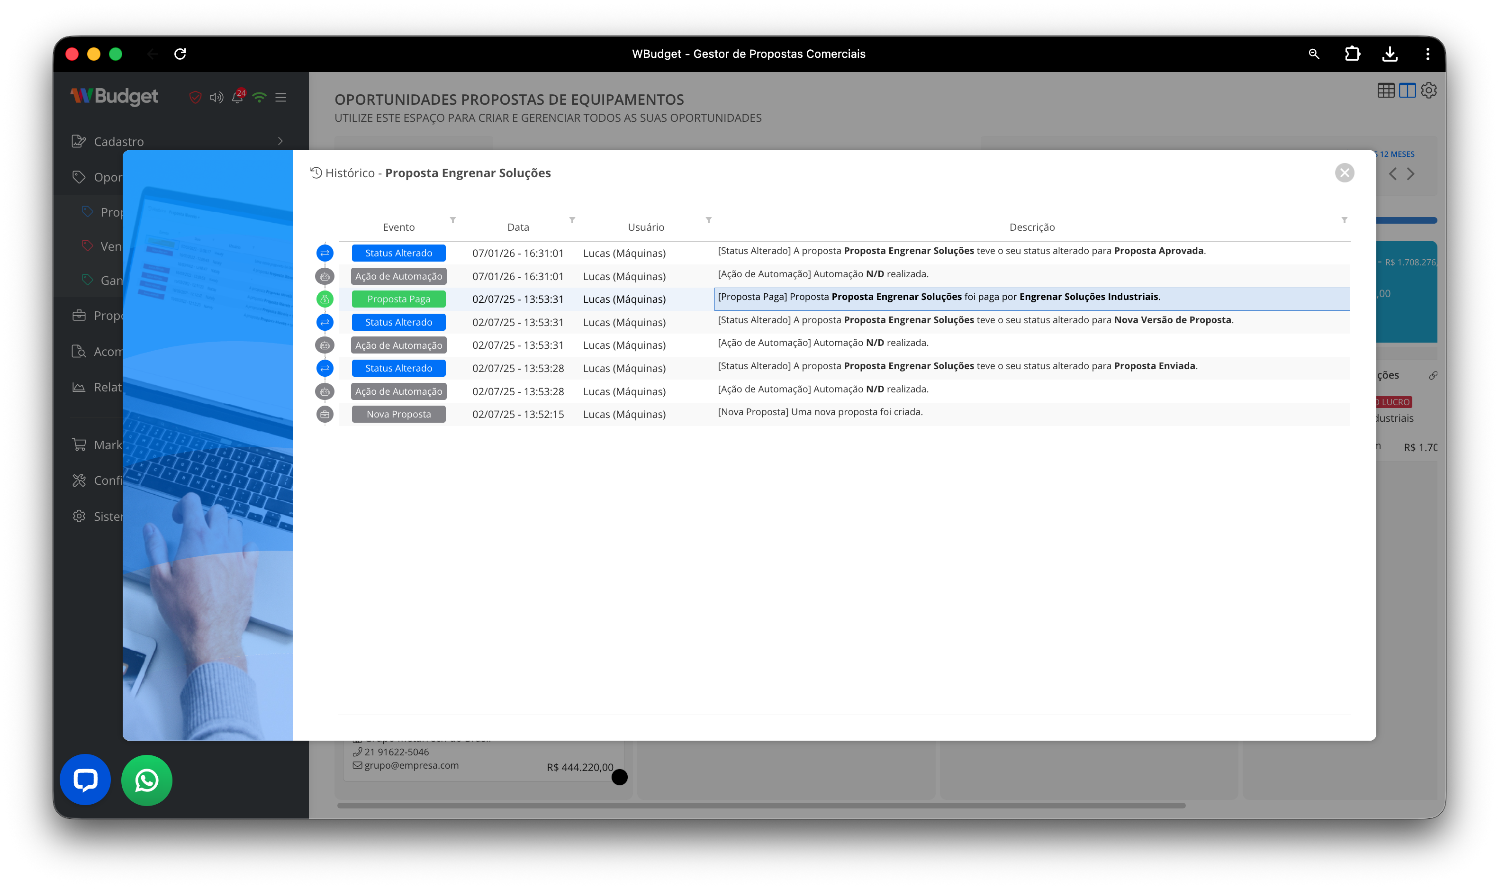This screenshot has height=889, width=1499.
Task: Click the green wifi status icon
Action: point(259,97)
